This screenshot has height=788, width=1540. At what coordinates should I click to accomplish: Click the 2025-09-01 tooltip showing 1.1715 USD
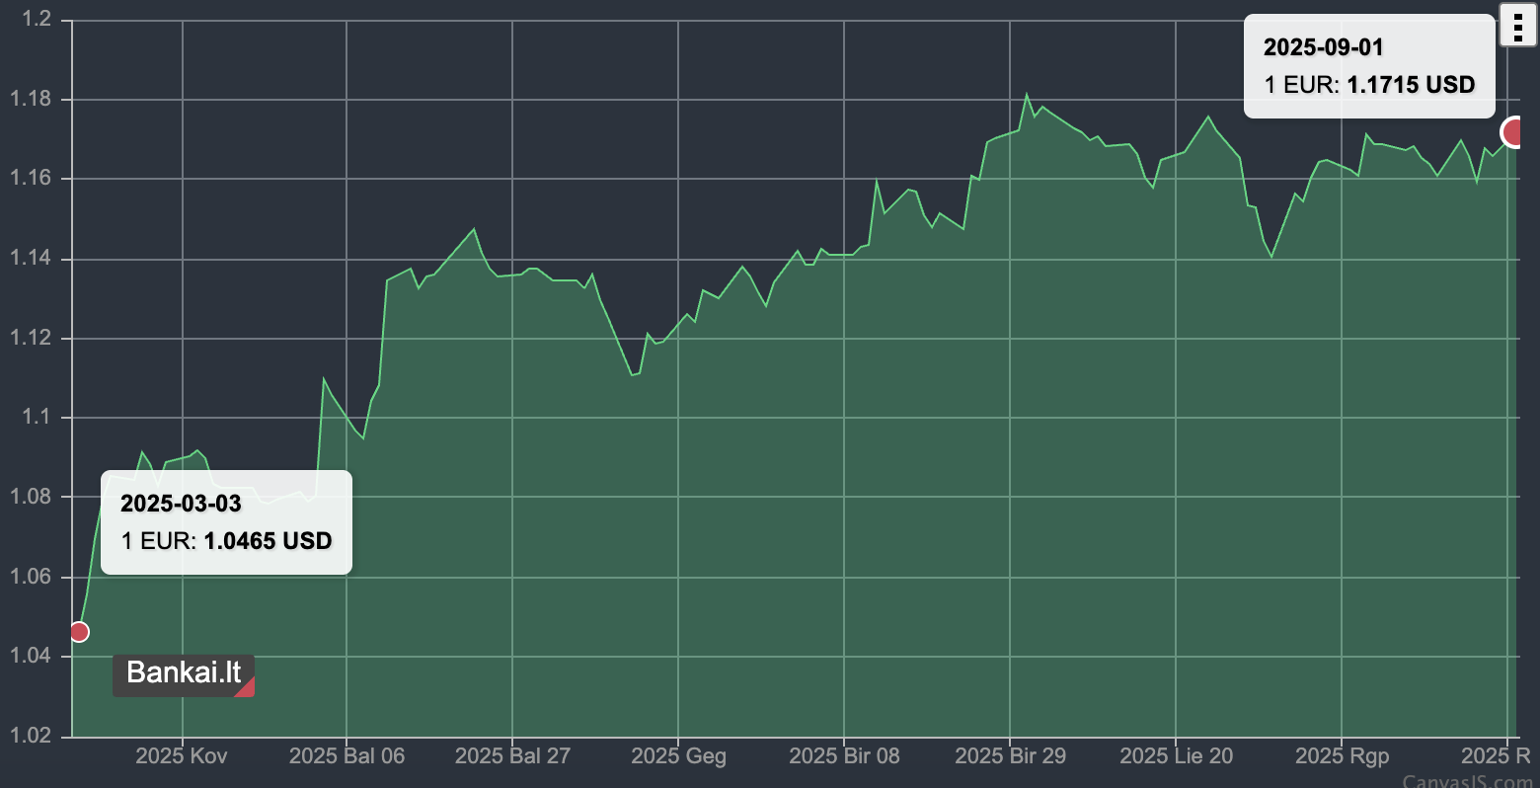[1369, 66]
